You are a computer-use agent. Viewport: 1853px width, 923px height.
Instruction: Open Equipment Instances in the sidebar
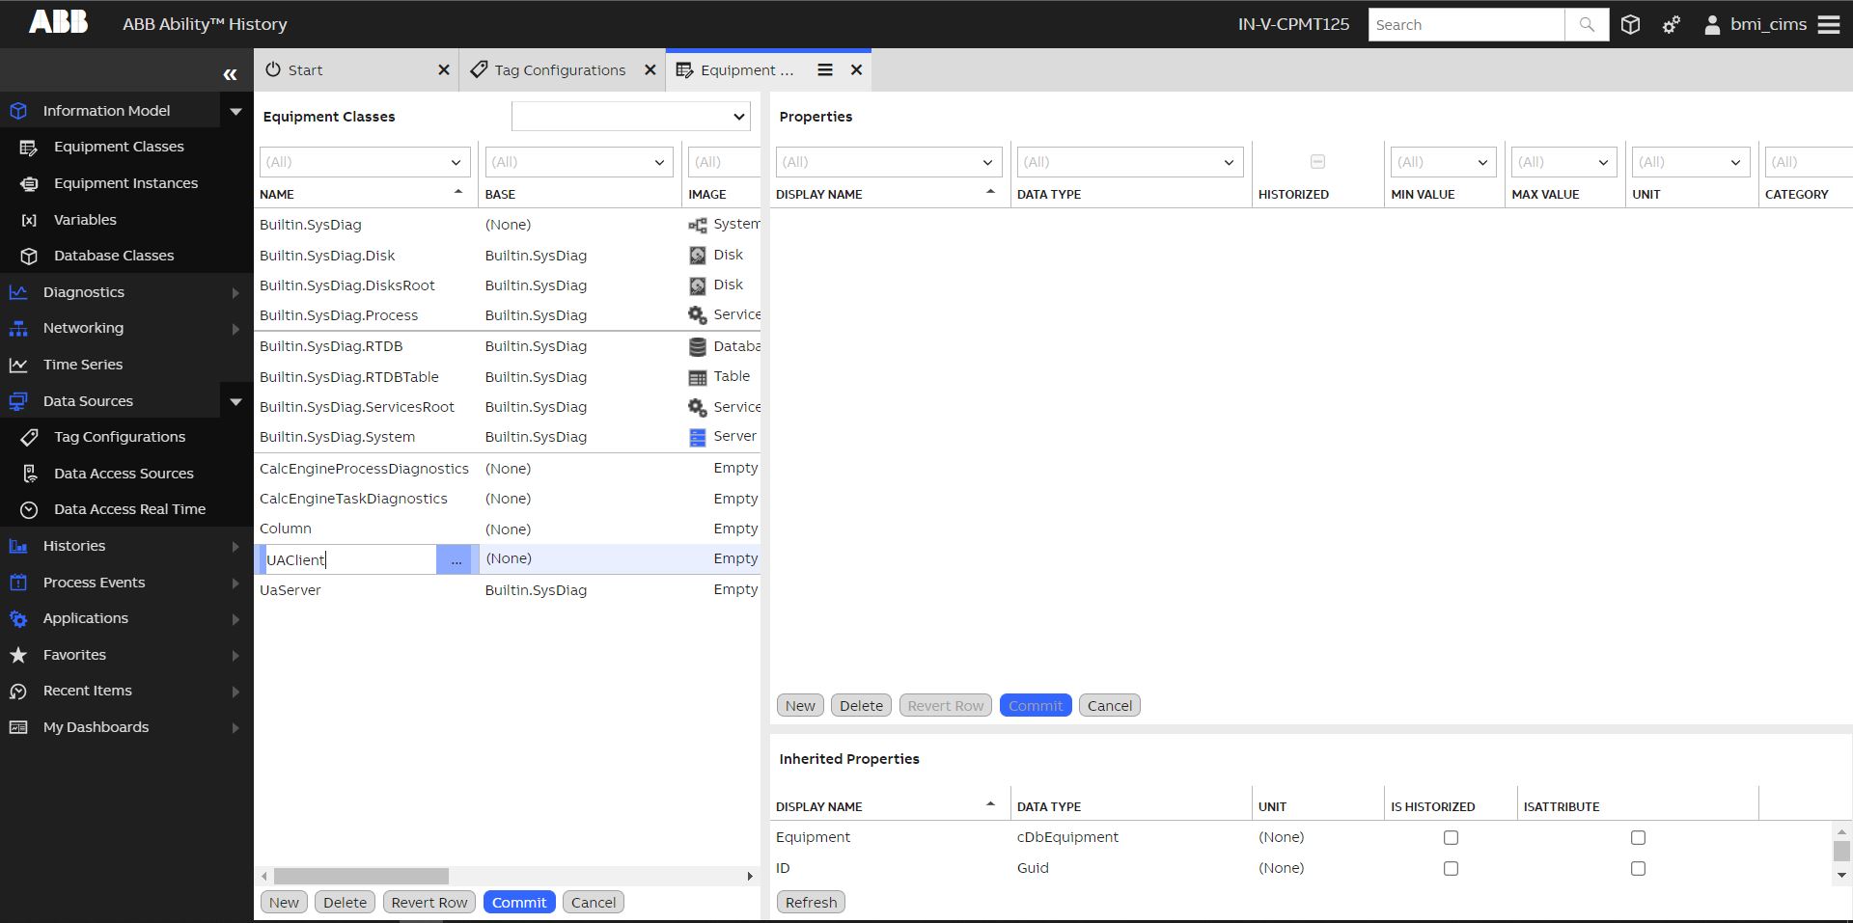click(x=125, y=183)
